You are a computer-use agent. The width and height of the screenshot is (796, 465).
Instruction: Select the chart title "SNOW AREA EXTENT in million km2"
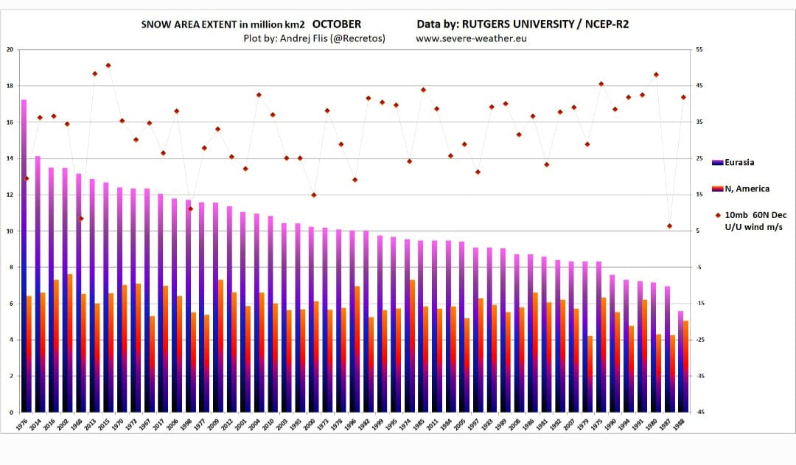[223, 24]
